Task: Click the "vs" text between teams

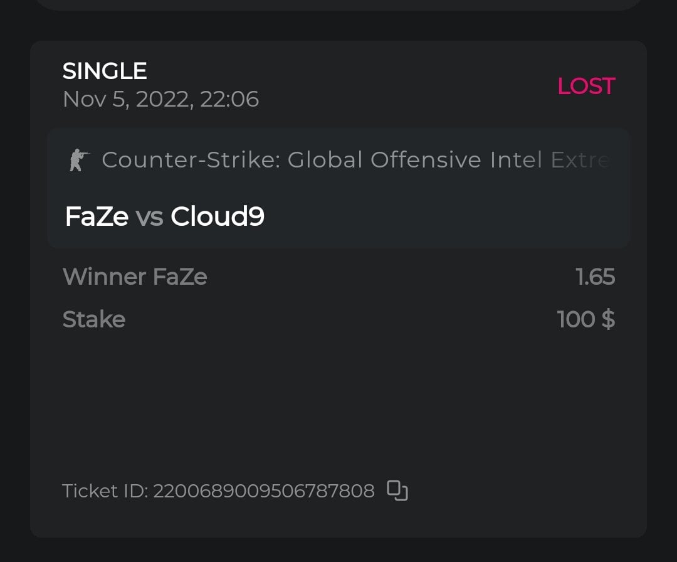Action: (x=149, y=218)
